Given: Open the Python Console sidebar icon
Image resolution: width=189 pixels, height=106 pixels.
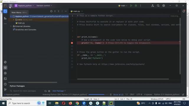Looking at the screenshot, I should (x=5, y=62).
